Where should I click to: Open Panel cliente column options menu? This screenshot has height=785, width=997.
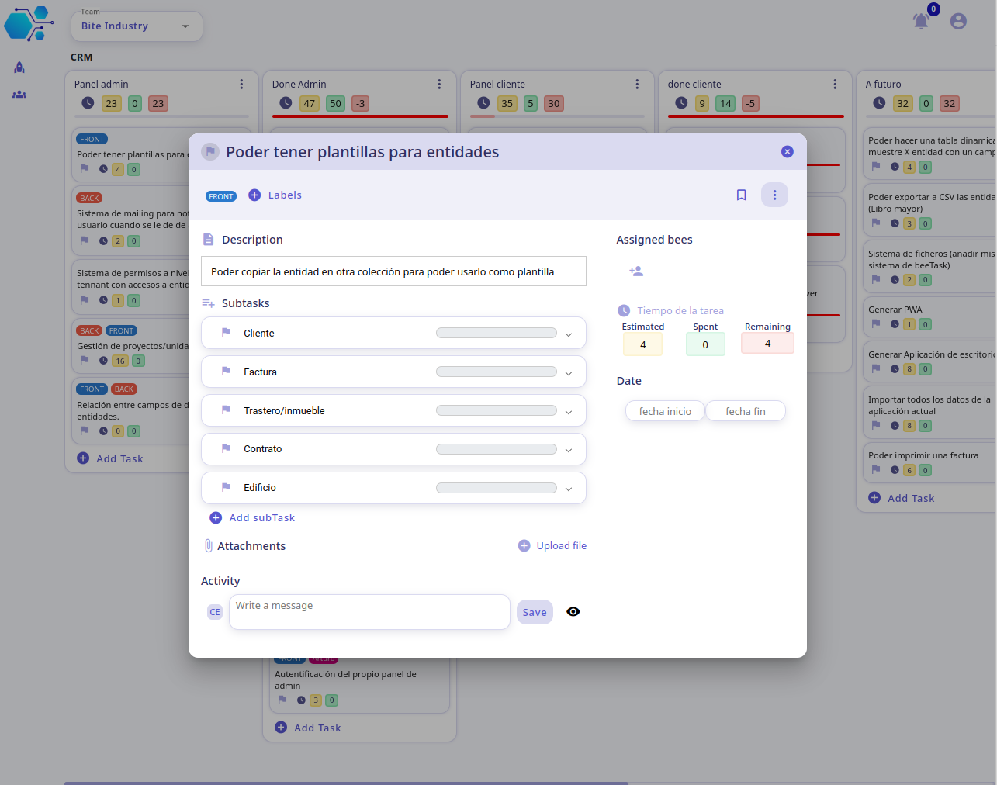coord(637,84)
